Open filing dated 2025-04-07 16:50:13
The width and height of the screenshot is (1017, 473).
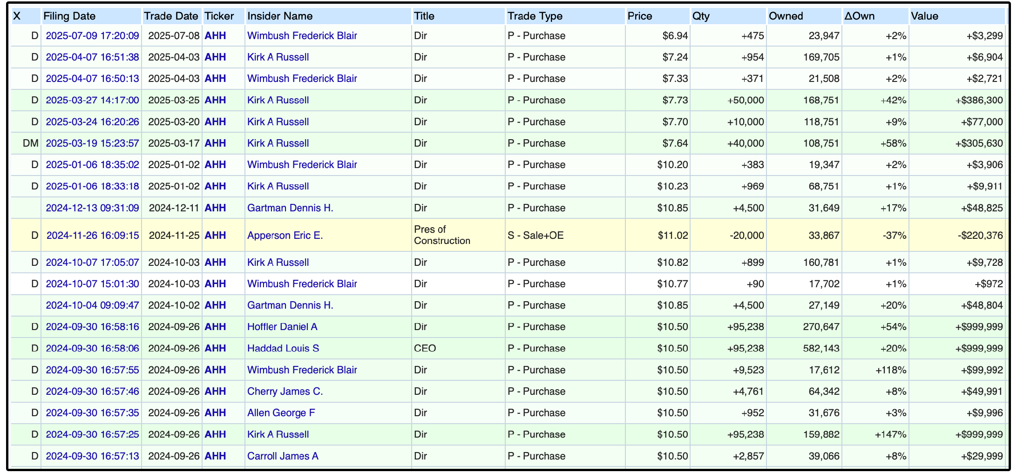[92, 79]
